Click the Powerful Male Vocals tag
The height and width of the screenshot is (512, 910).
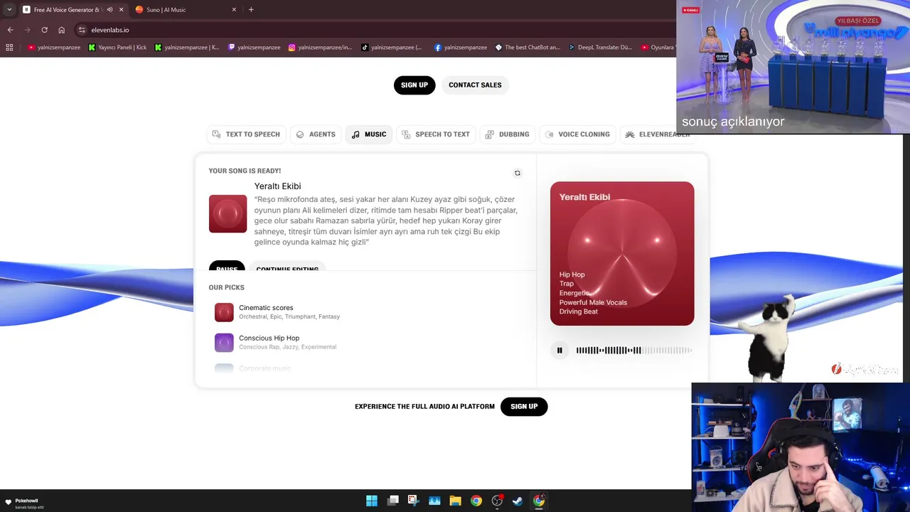coord(593,302)
